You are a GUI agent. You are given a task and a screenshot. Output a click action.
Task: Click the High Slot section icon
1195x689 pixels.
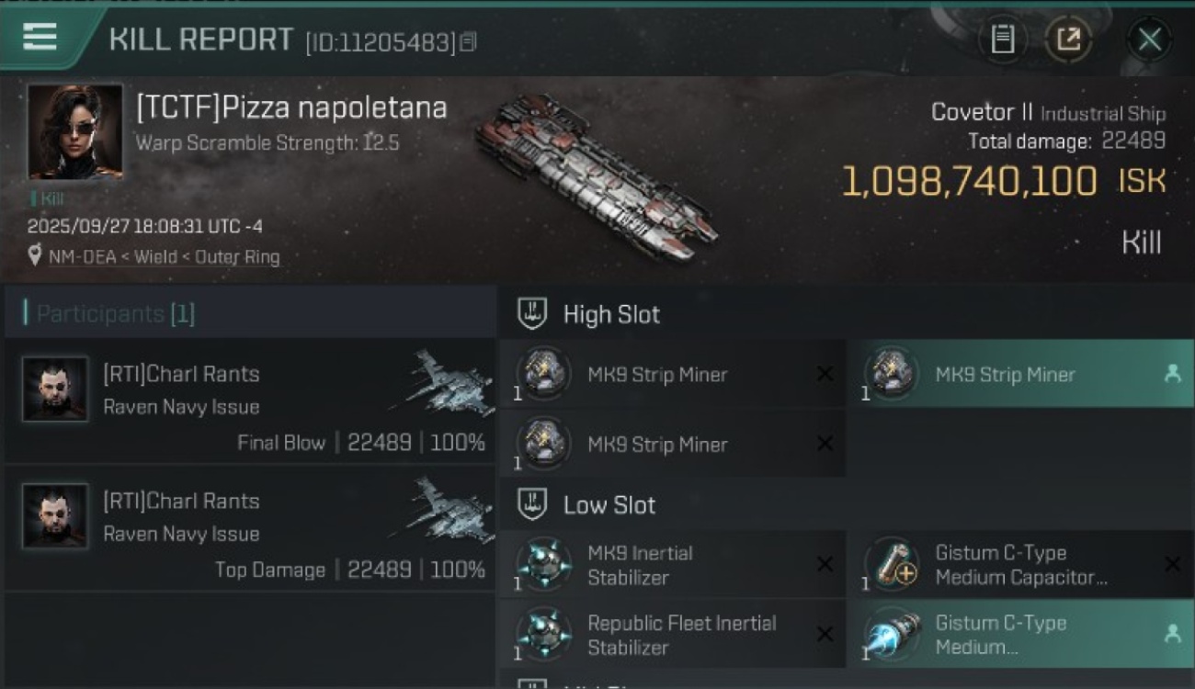click(533, 314)
